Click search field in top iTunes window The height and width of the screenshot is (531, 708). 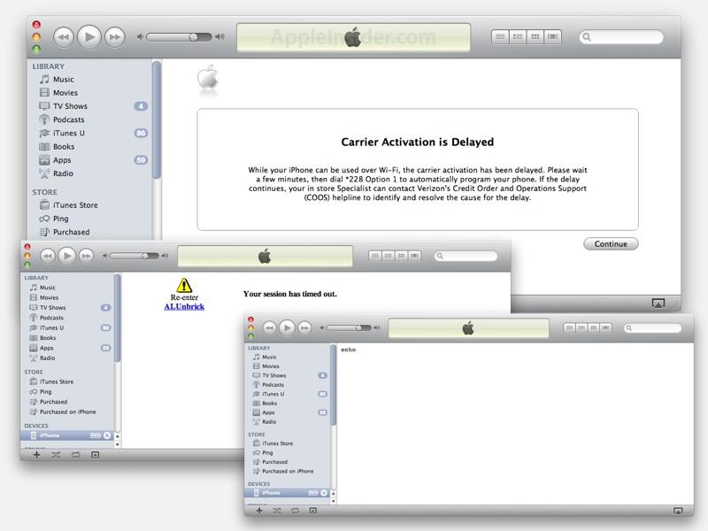pyautogui.click(x=621, y=37)
